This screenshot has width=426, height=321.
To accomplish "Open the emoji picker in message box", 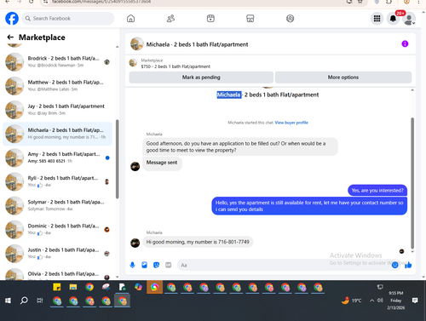I will [394, 265].
